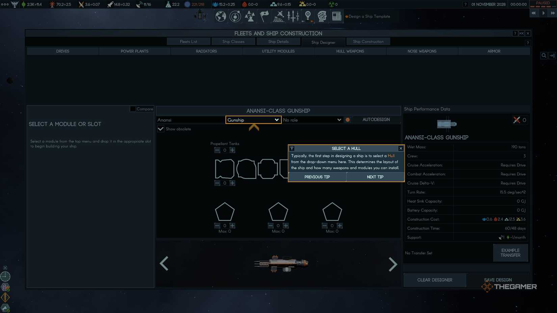This screenshot has height=313, width=557.
Task: Click Save Design
Action: point(497,280)
